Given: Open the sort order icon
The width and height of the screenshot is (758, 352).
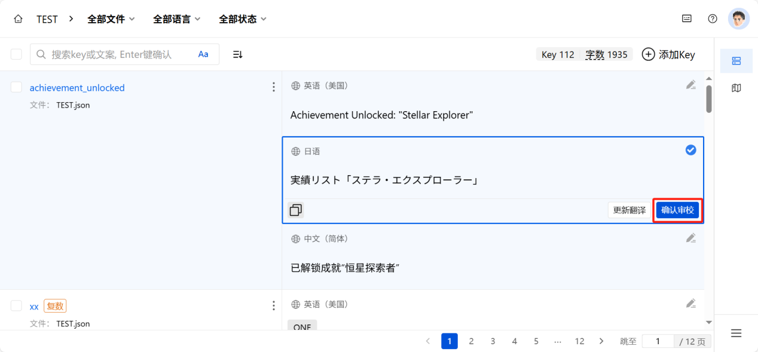Looking at the screenshot, I should [x=237, y=54].
